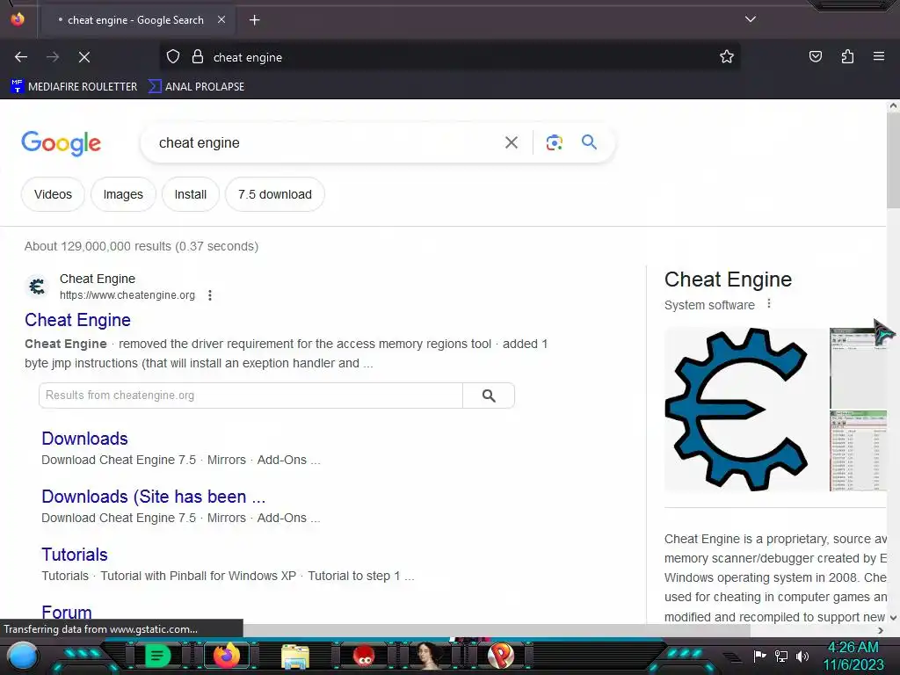Image resolution: width=900 pixels, height=675 pixels.
Task: Open the knowledge panel three-dot menu
Action: (x=769, y=304)
